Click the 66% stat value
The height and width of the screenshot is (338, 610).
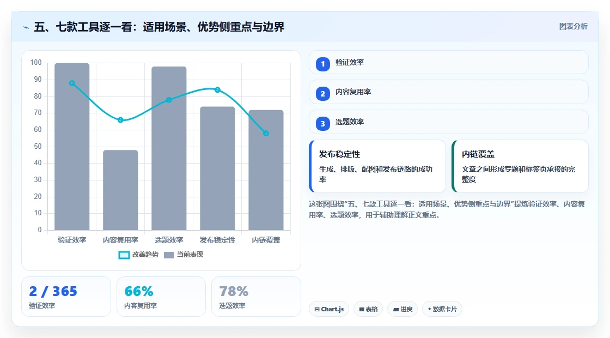point(139,291)
